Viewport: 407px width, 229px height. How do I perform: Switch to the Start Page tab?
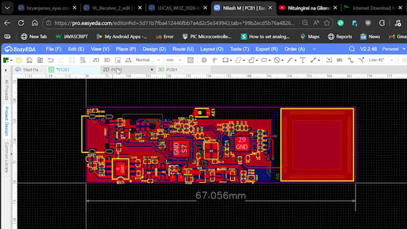29,69
